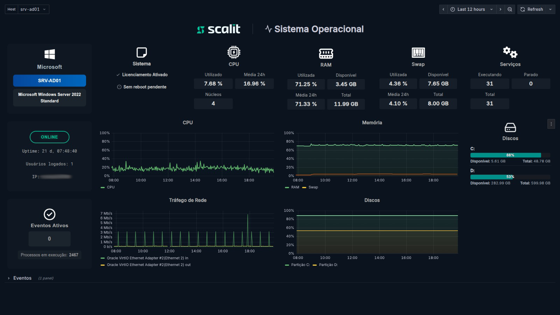
Task: Click the SRV-AD01 hostname button
Action: tap(49, 80)
